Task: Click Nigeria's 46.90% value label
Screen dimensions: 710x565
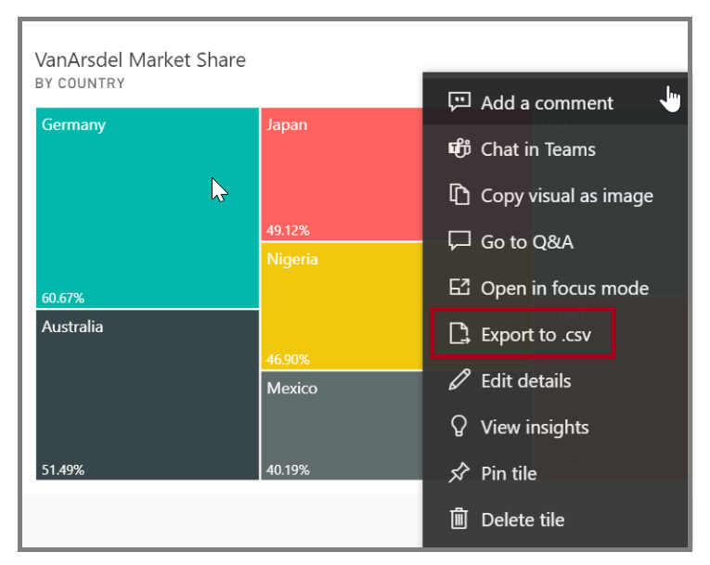Action: [x=288, y=360]
